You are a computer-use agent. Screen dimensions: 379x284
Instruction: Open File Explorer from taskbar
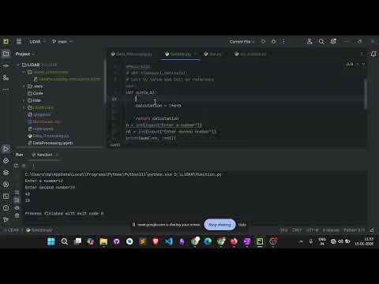click(x=103, y=241)
